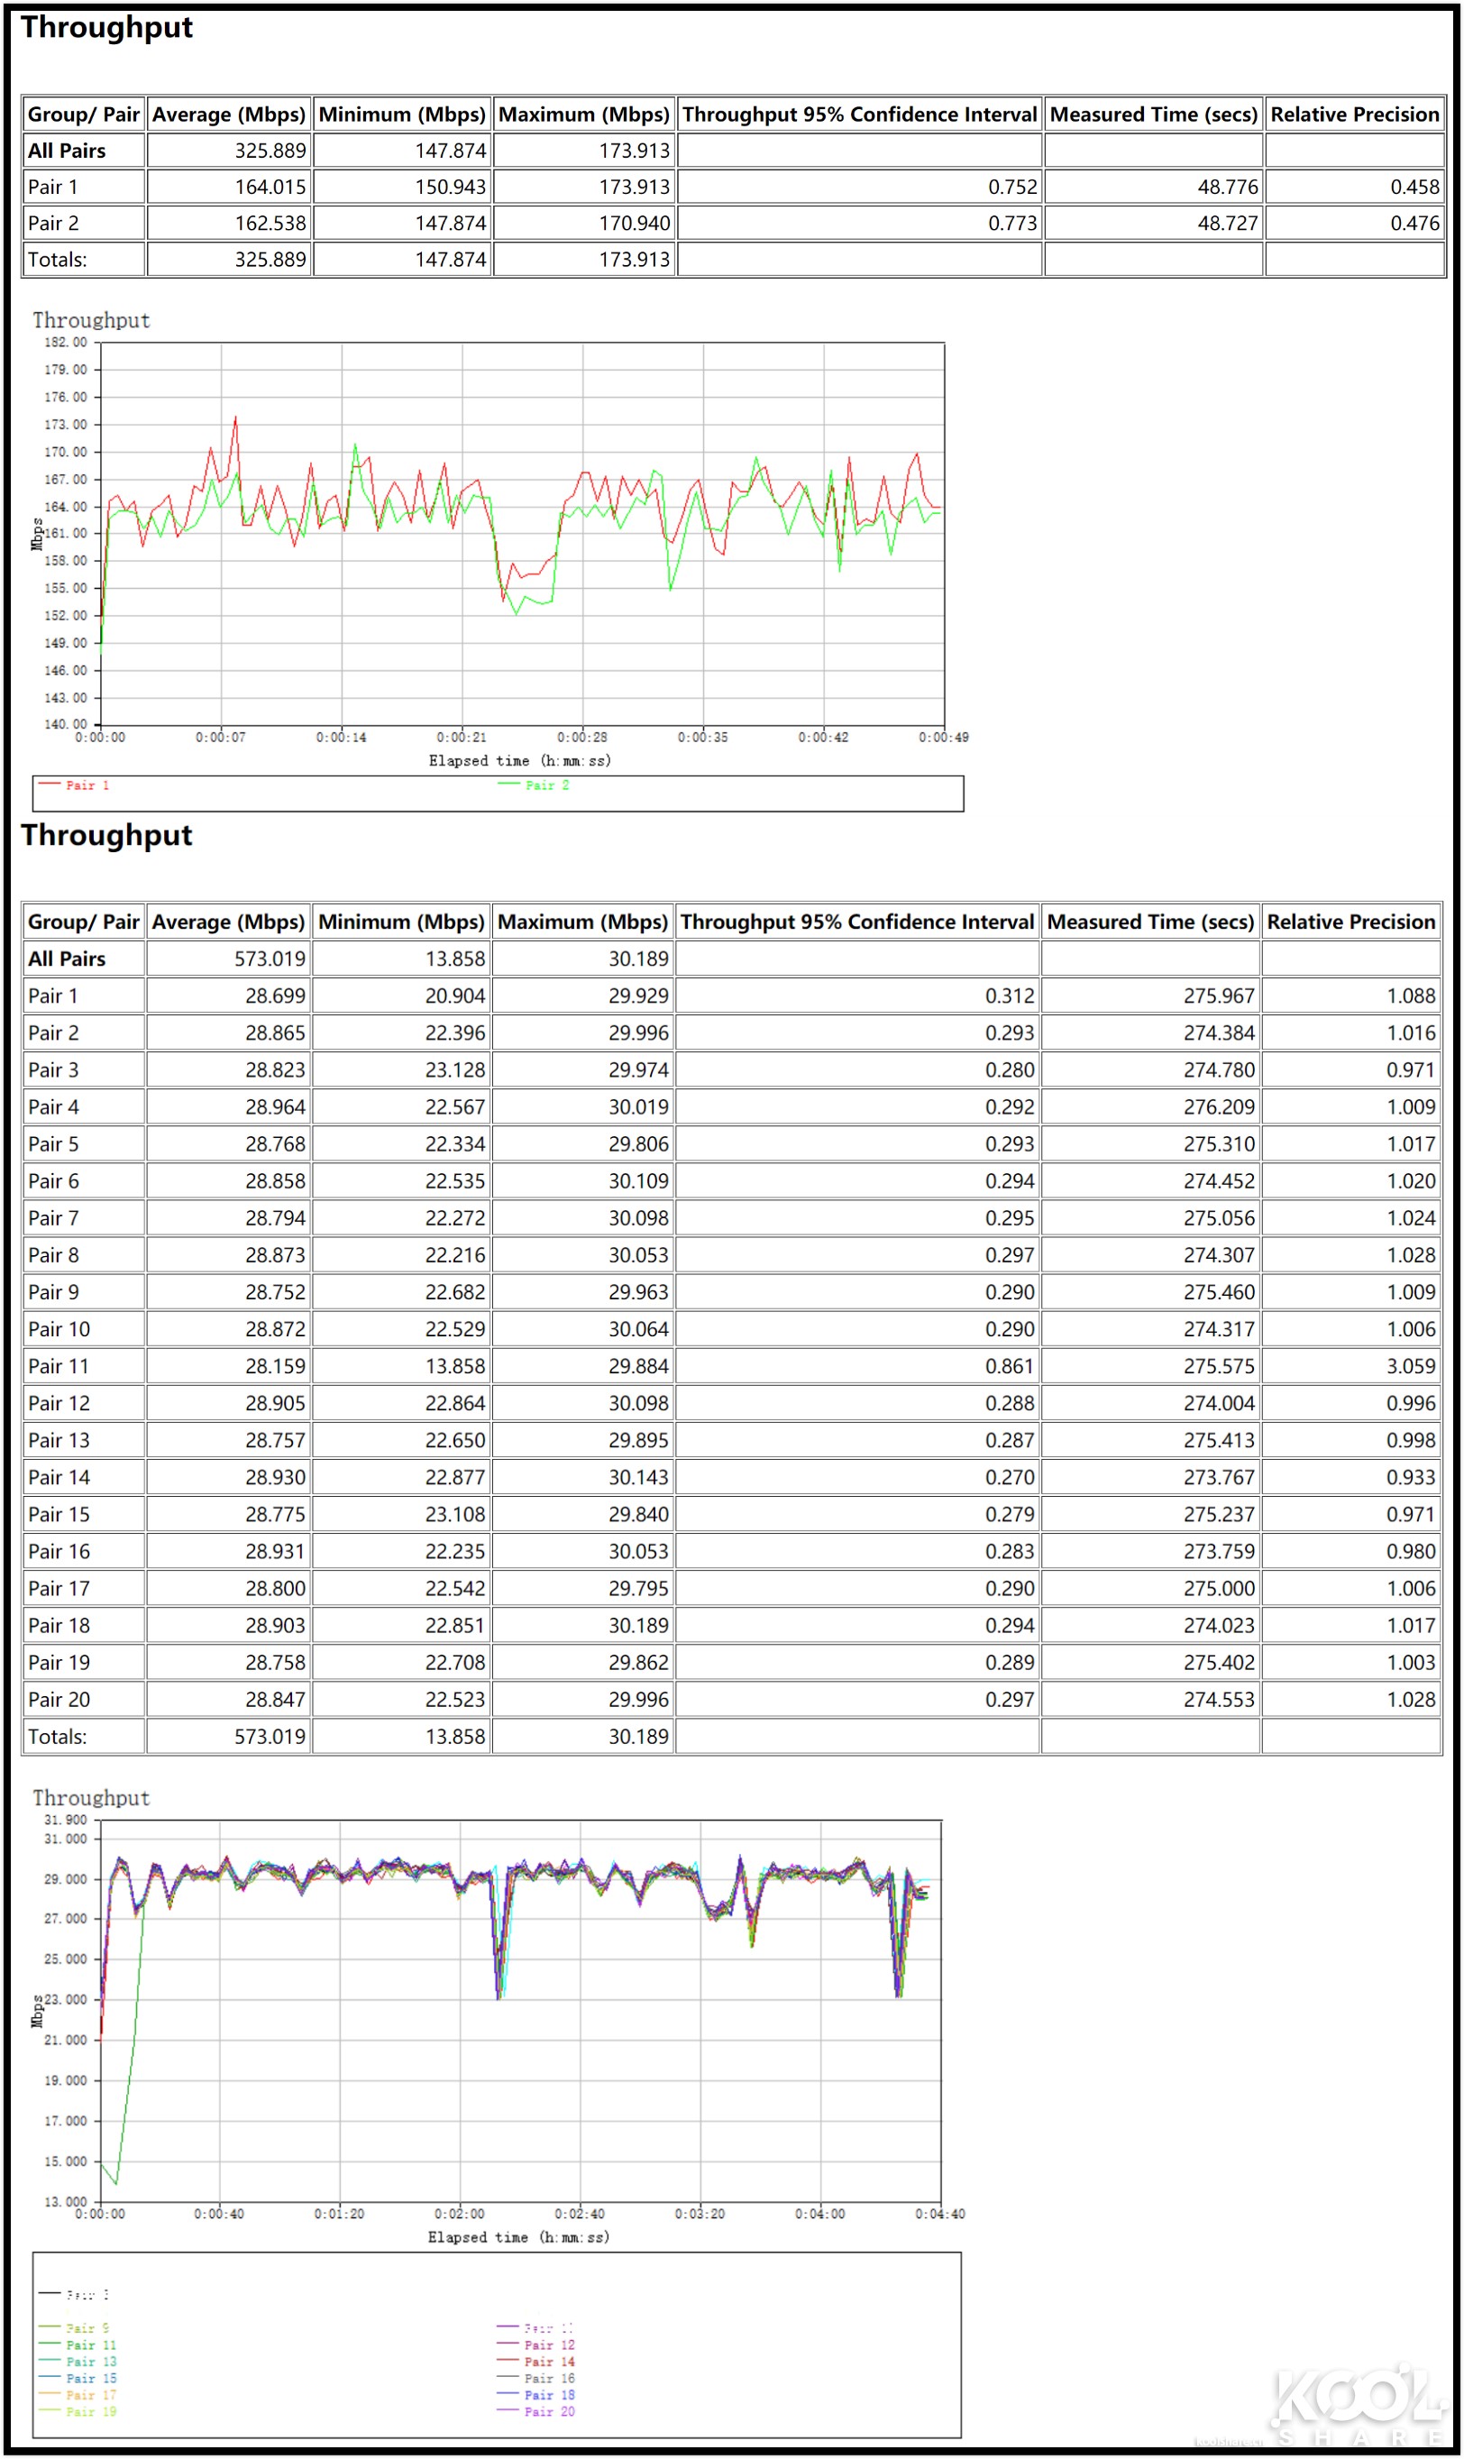Select the Relative Precision column header
This screenshot has height=2459, width=1464.
point(1355,115)
